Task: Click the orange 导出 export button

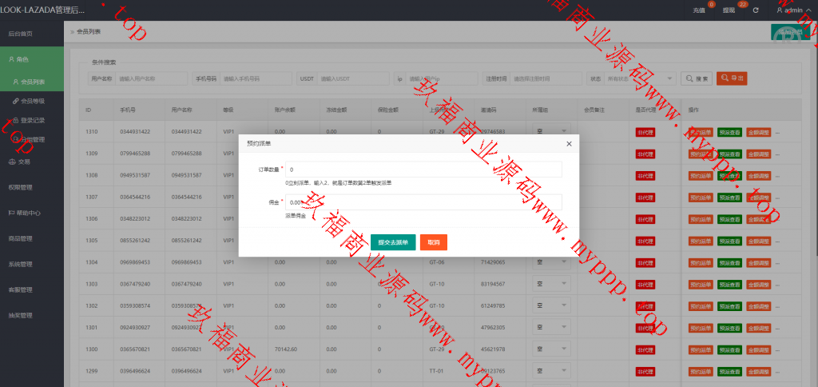Action: click(x=732, y=78)
